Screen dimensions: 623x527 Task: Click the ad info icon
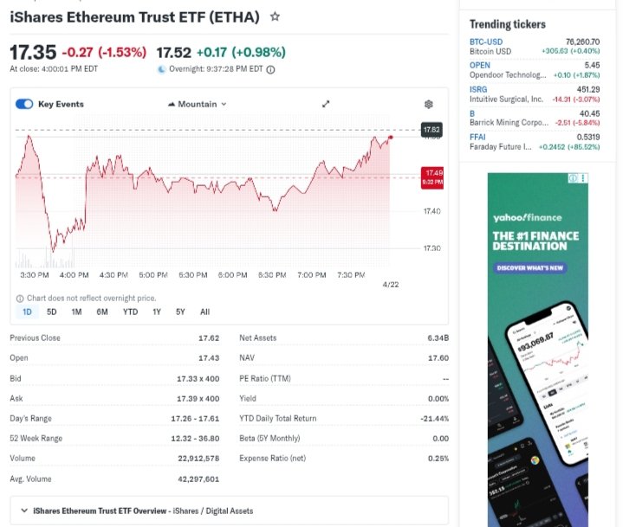[572, 178]
